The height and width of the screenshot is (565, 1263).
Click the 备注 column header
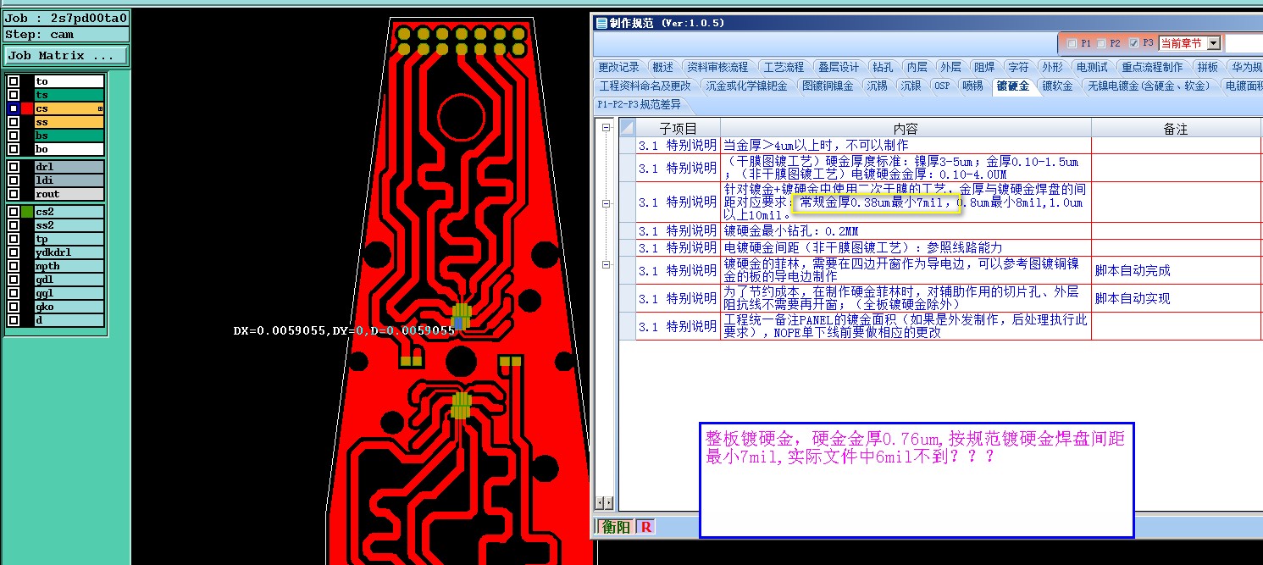coord(1176,128)
